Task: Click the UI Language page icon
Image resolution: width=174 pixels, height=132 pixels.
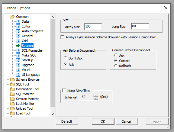Action: pyautogui.click(x=18, y=75)
